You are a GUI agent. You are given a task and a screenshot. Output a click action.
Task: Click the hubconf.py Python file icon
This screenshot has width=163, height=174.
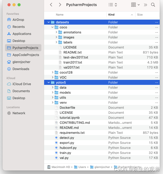56,148
